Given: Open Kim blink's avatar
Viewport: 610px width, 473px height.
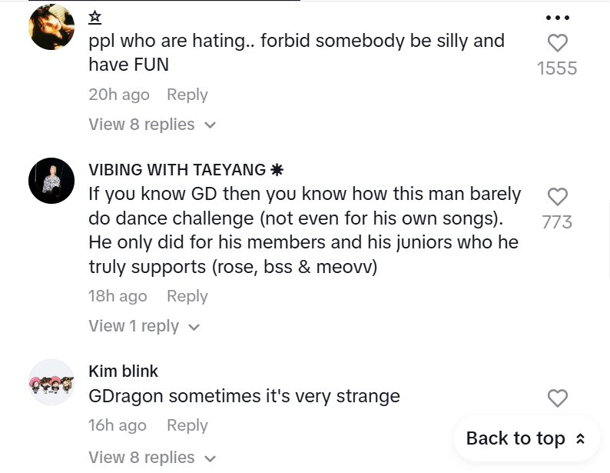Looking at the screenshot, I should tap(51, 382).
